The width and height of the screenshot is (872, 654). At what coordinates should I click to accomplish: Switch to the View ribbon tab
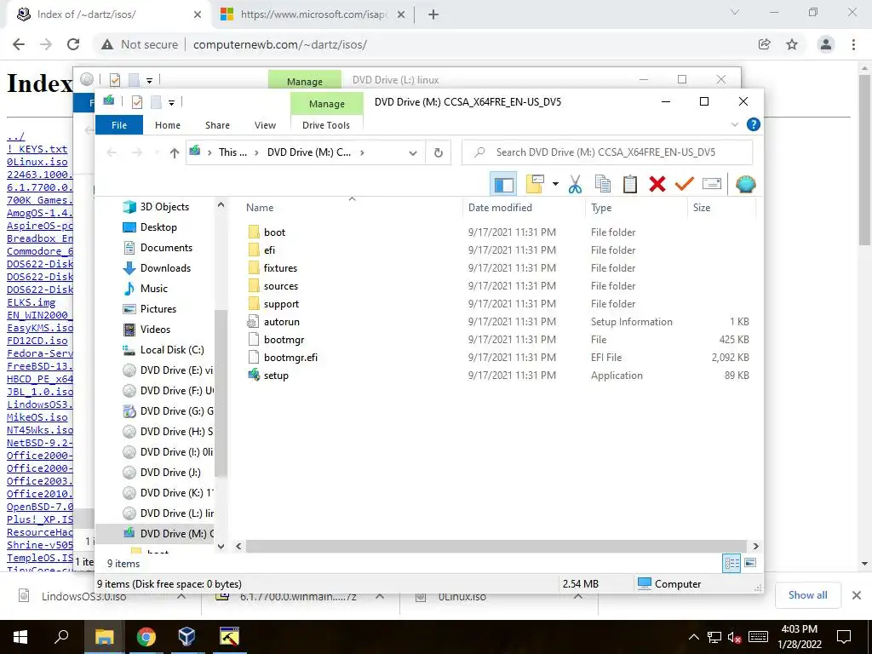click(265, 125)
